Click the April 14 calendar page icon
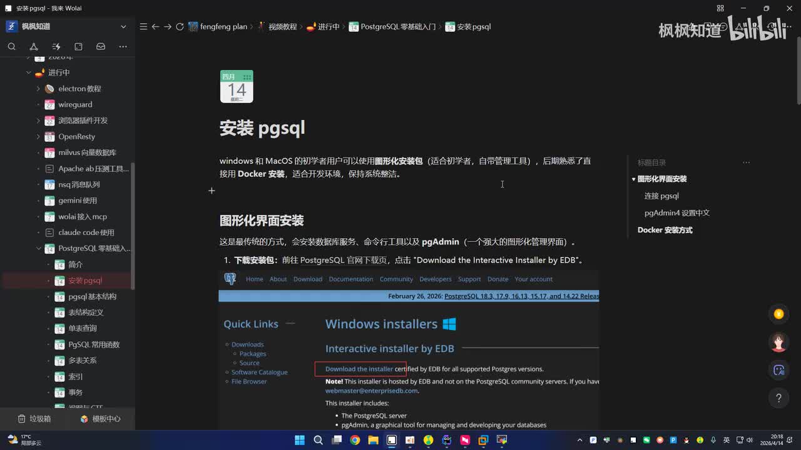The height and width of the screenshot is (450, 801). 237,86
